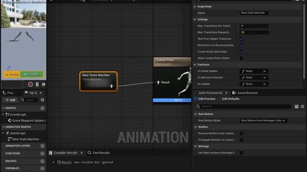The image size is (307, 172).
Task: Start recording with the red record button
Action: 30,85
